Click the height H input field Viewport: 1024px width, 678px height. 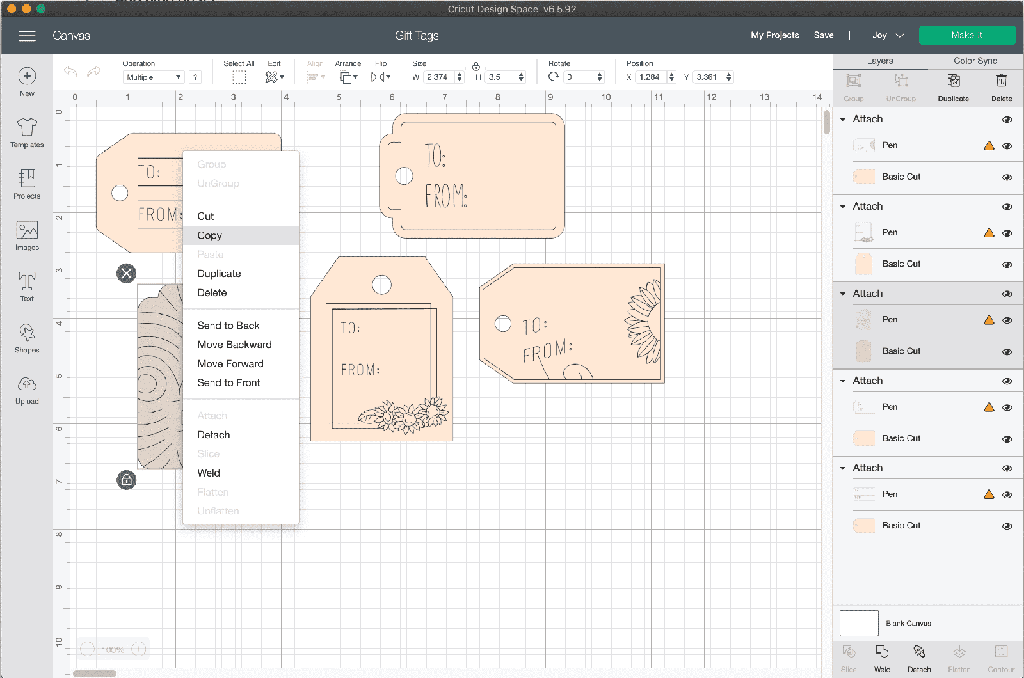click(501, 77)
